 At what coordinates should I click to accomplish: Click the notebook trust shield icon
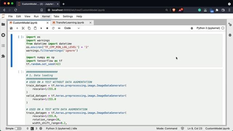[x=182, y=128]
